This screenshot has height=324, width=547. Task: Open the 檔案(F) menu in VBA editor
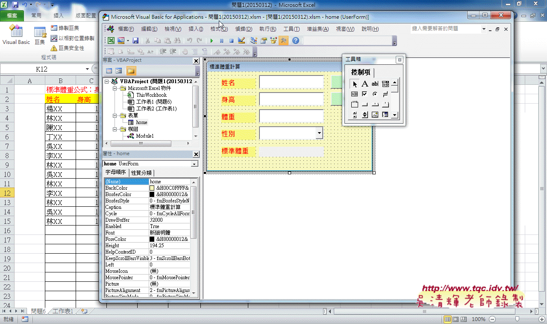click(x=126, y=29)
